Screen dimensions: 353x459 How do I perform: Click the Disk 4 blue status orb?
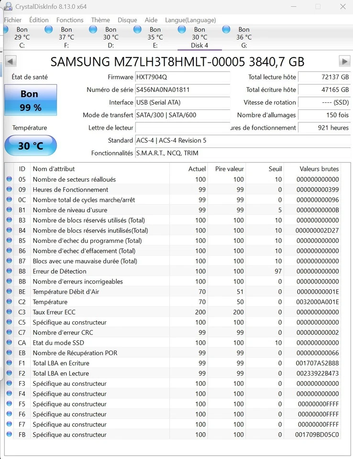(182, 29)
